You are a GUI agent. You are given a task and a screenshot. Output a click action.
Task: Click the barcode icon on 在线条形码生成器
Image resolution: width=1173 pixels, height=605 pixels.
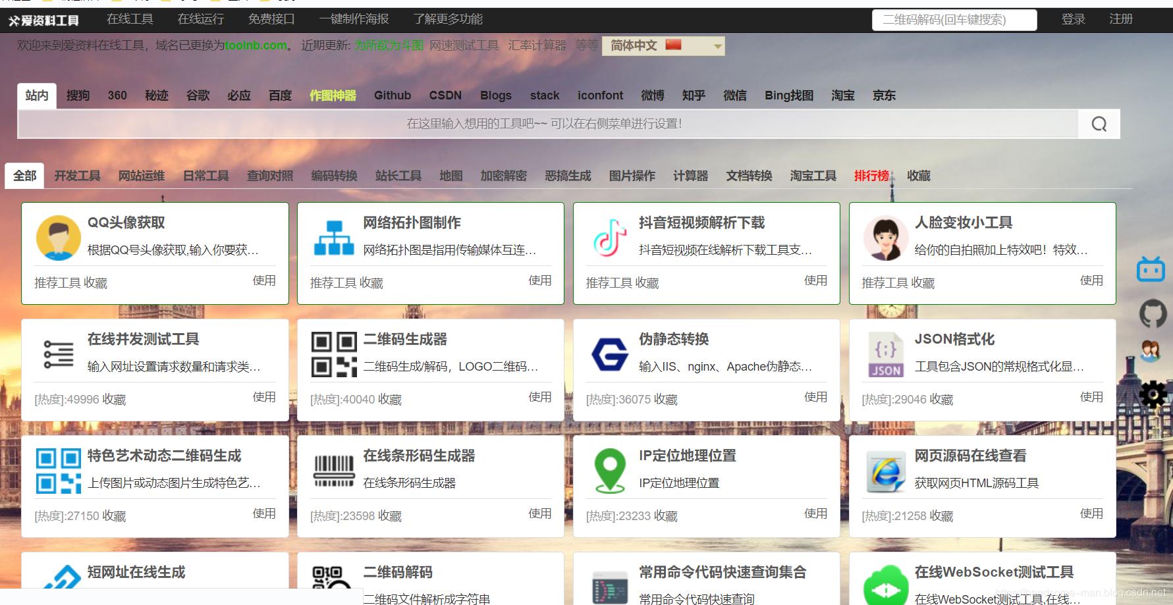point(334,469)
